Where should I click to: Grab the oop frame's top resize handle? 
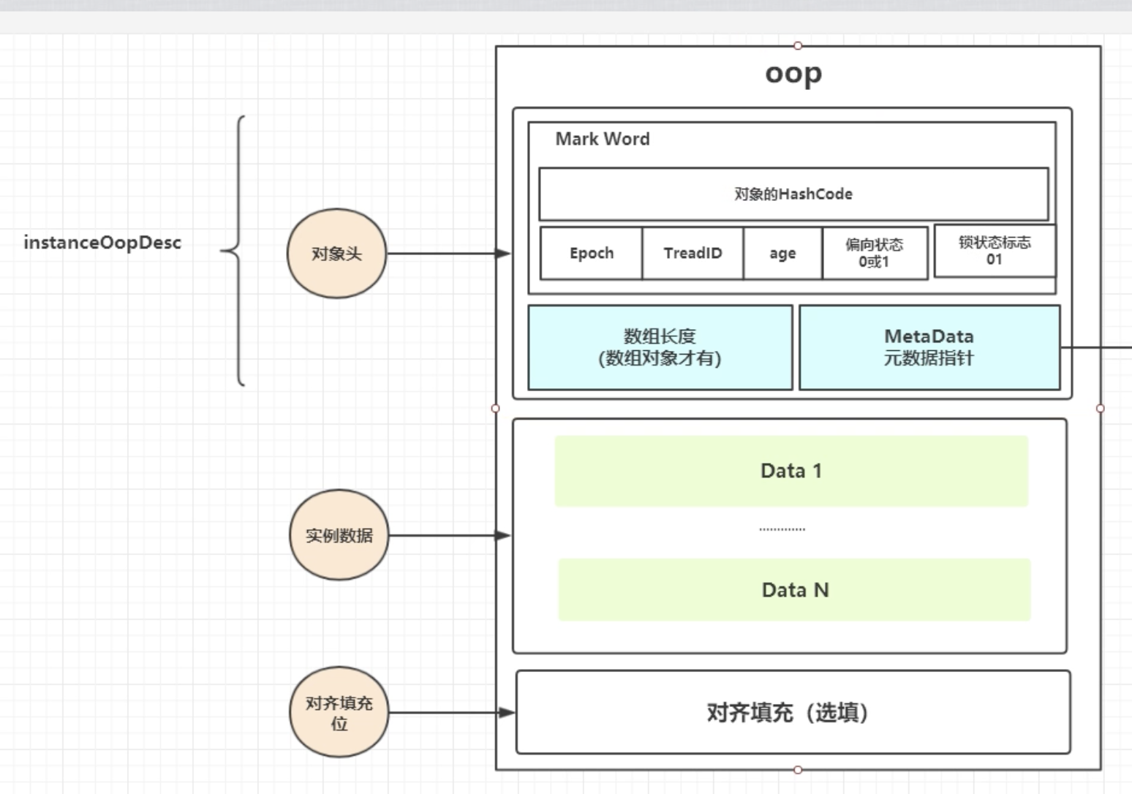(x=798, y=46)
